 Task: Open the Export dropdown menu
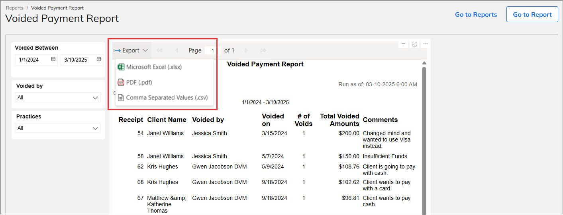[x=131, y=50]
